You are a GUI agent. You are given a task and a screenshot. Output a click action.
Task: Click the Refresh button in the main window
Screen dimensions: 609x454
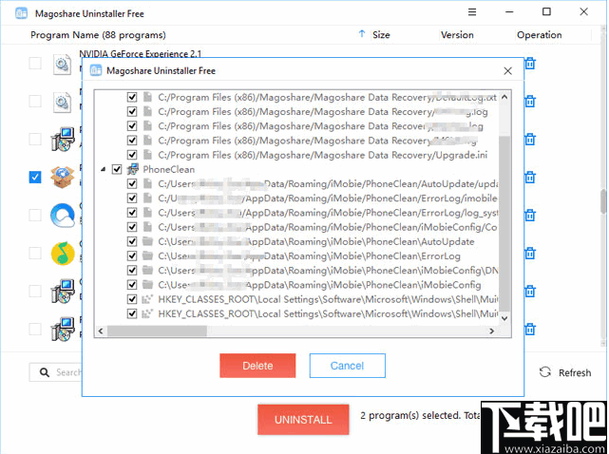565,372
